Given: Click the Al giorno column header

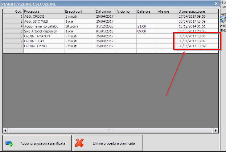Looking at the screenshot, I should click(x=126, y=11).
